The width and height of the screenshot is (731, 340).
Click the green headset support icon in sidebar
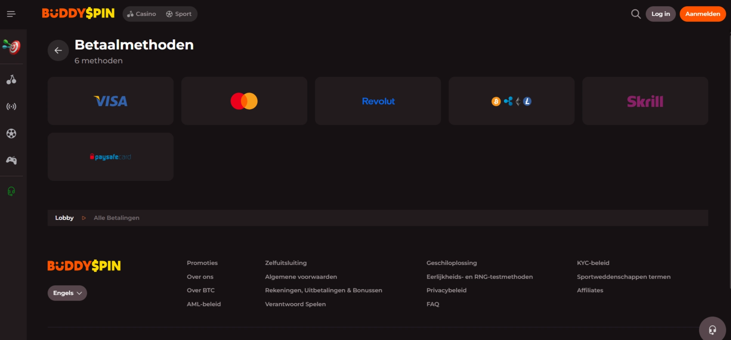[11, 191]
